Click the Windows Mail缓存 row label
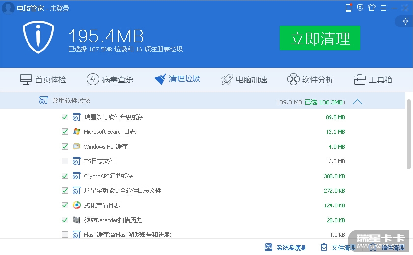The height and width of the screenshot is (255, 413). tap(106, 147)
